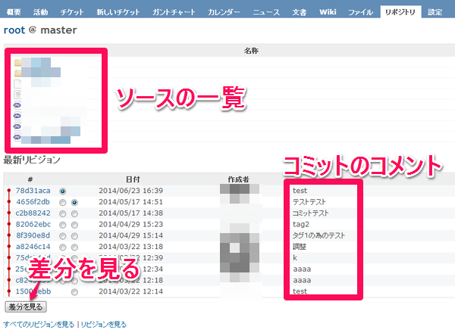The width and height of the screenshot is (455, 333).
Task: Open the Wiki tab
Action: [x=328, y=12]
